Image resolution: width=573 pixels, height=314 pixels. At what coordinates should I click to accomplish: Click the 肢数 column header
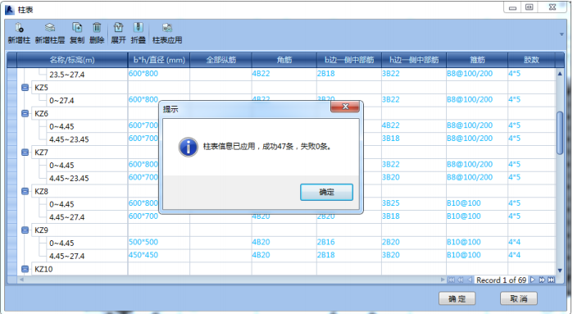pyautogui.click(x=531, y=60)
